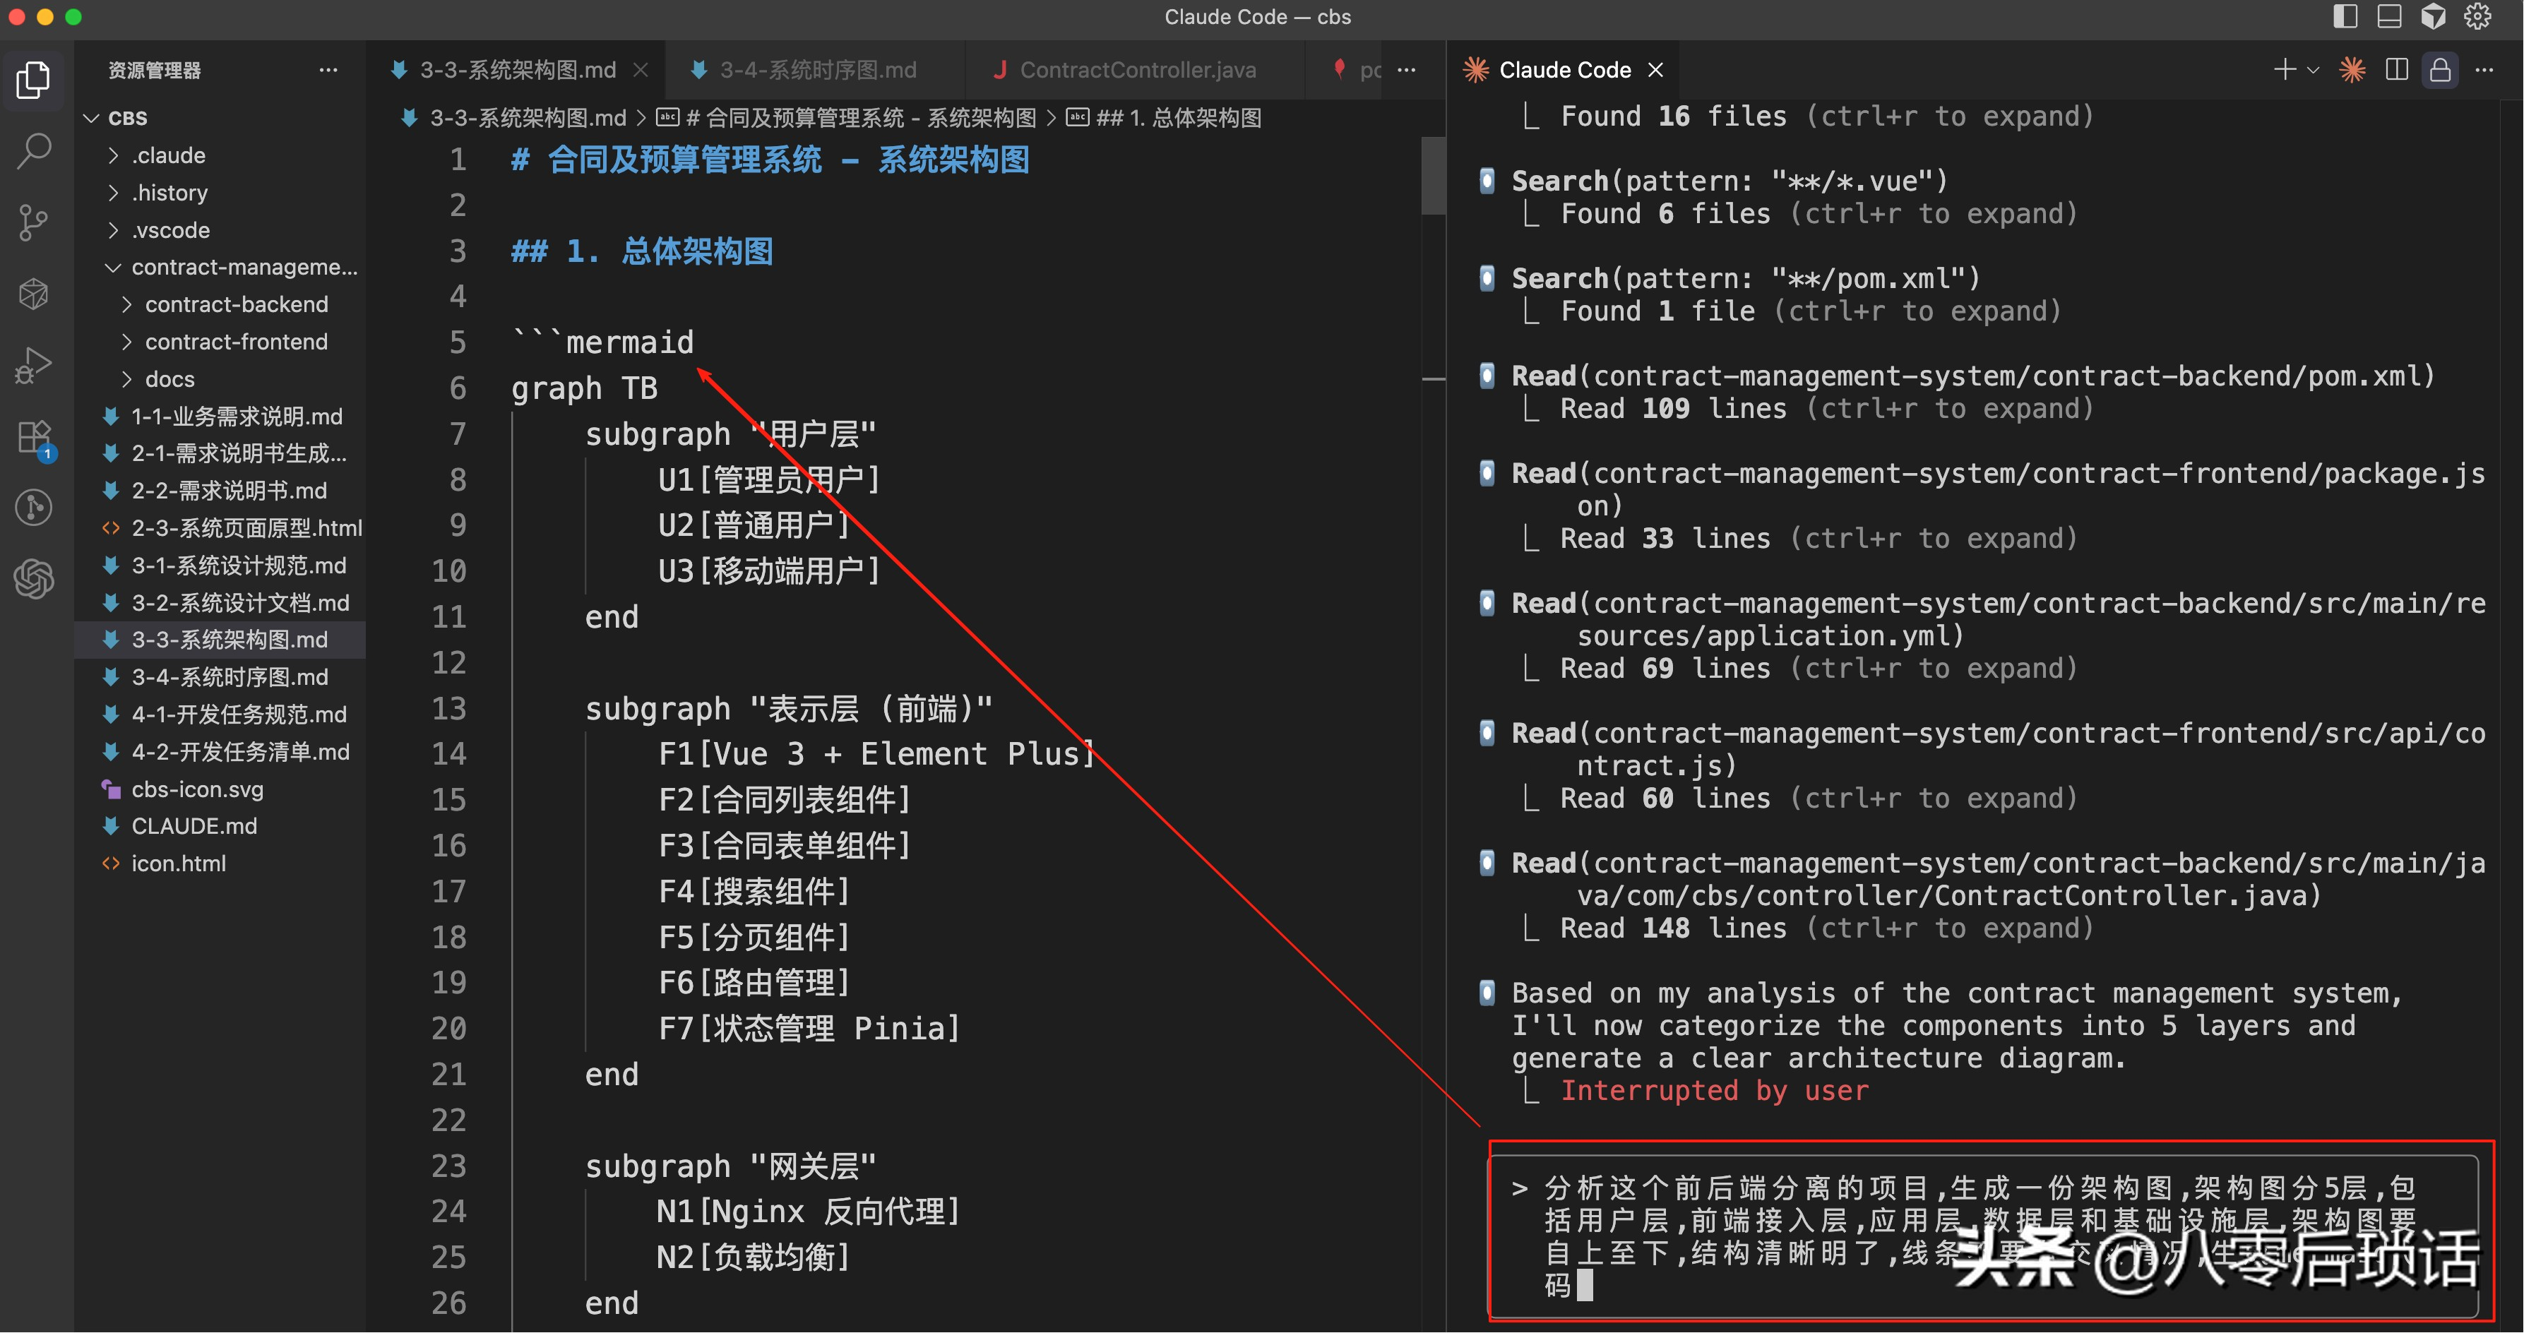Click the Search(pattern: "**/pom.xml") line

coord(1746,278)
